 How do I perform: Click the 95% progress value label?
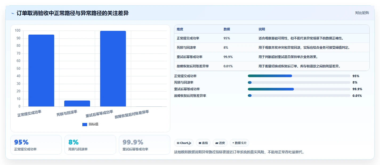tap(356, 76)
